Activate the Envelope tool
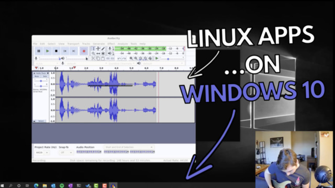 (98, 49)
